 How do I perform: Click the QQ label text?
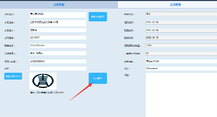pyautogui.click(x=127, y=69)
